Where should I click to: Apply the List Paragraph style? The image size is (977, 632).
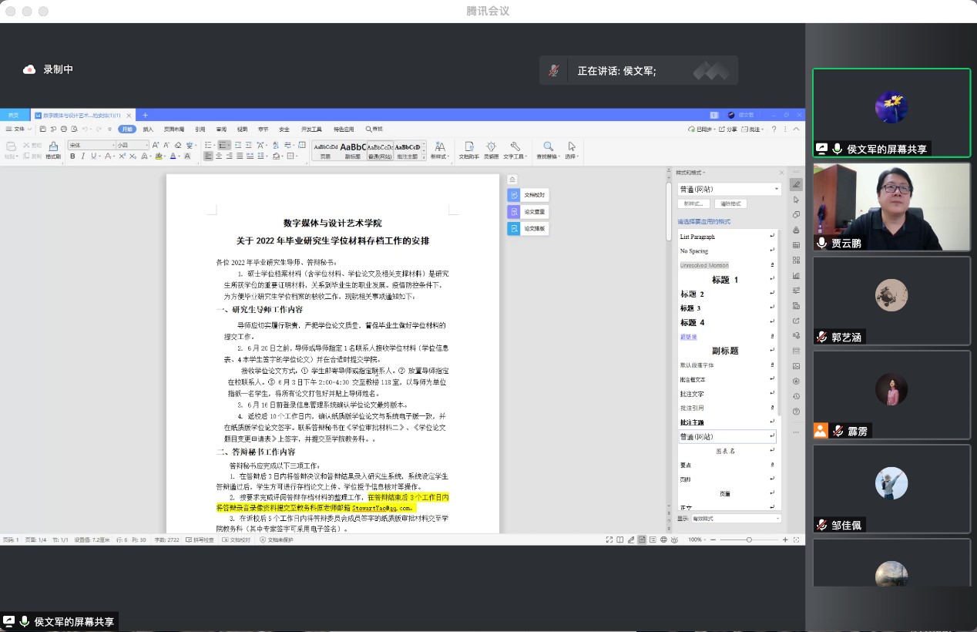[728, 237]
